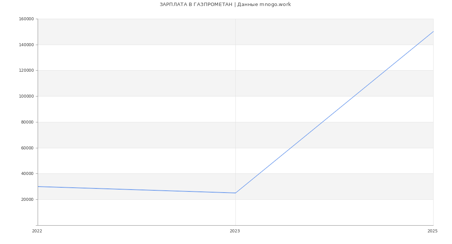
Task: Click the 160000 y-axis label
Action: (26, 19)
